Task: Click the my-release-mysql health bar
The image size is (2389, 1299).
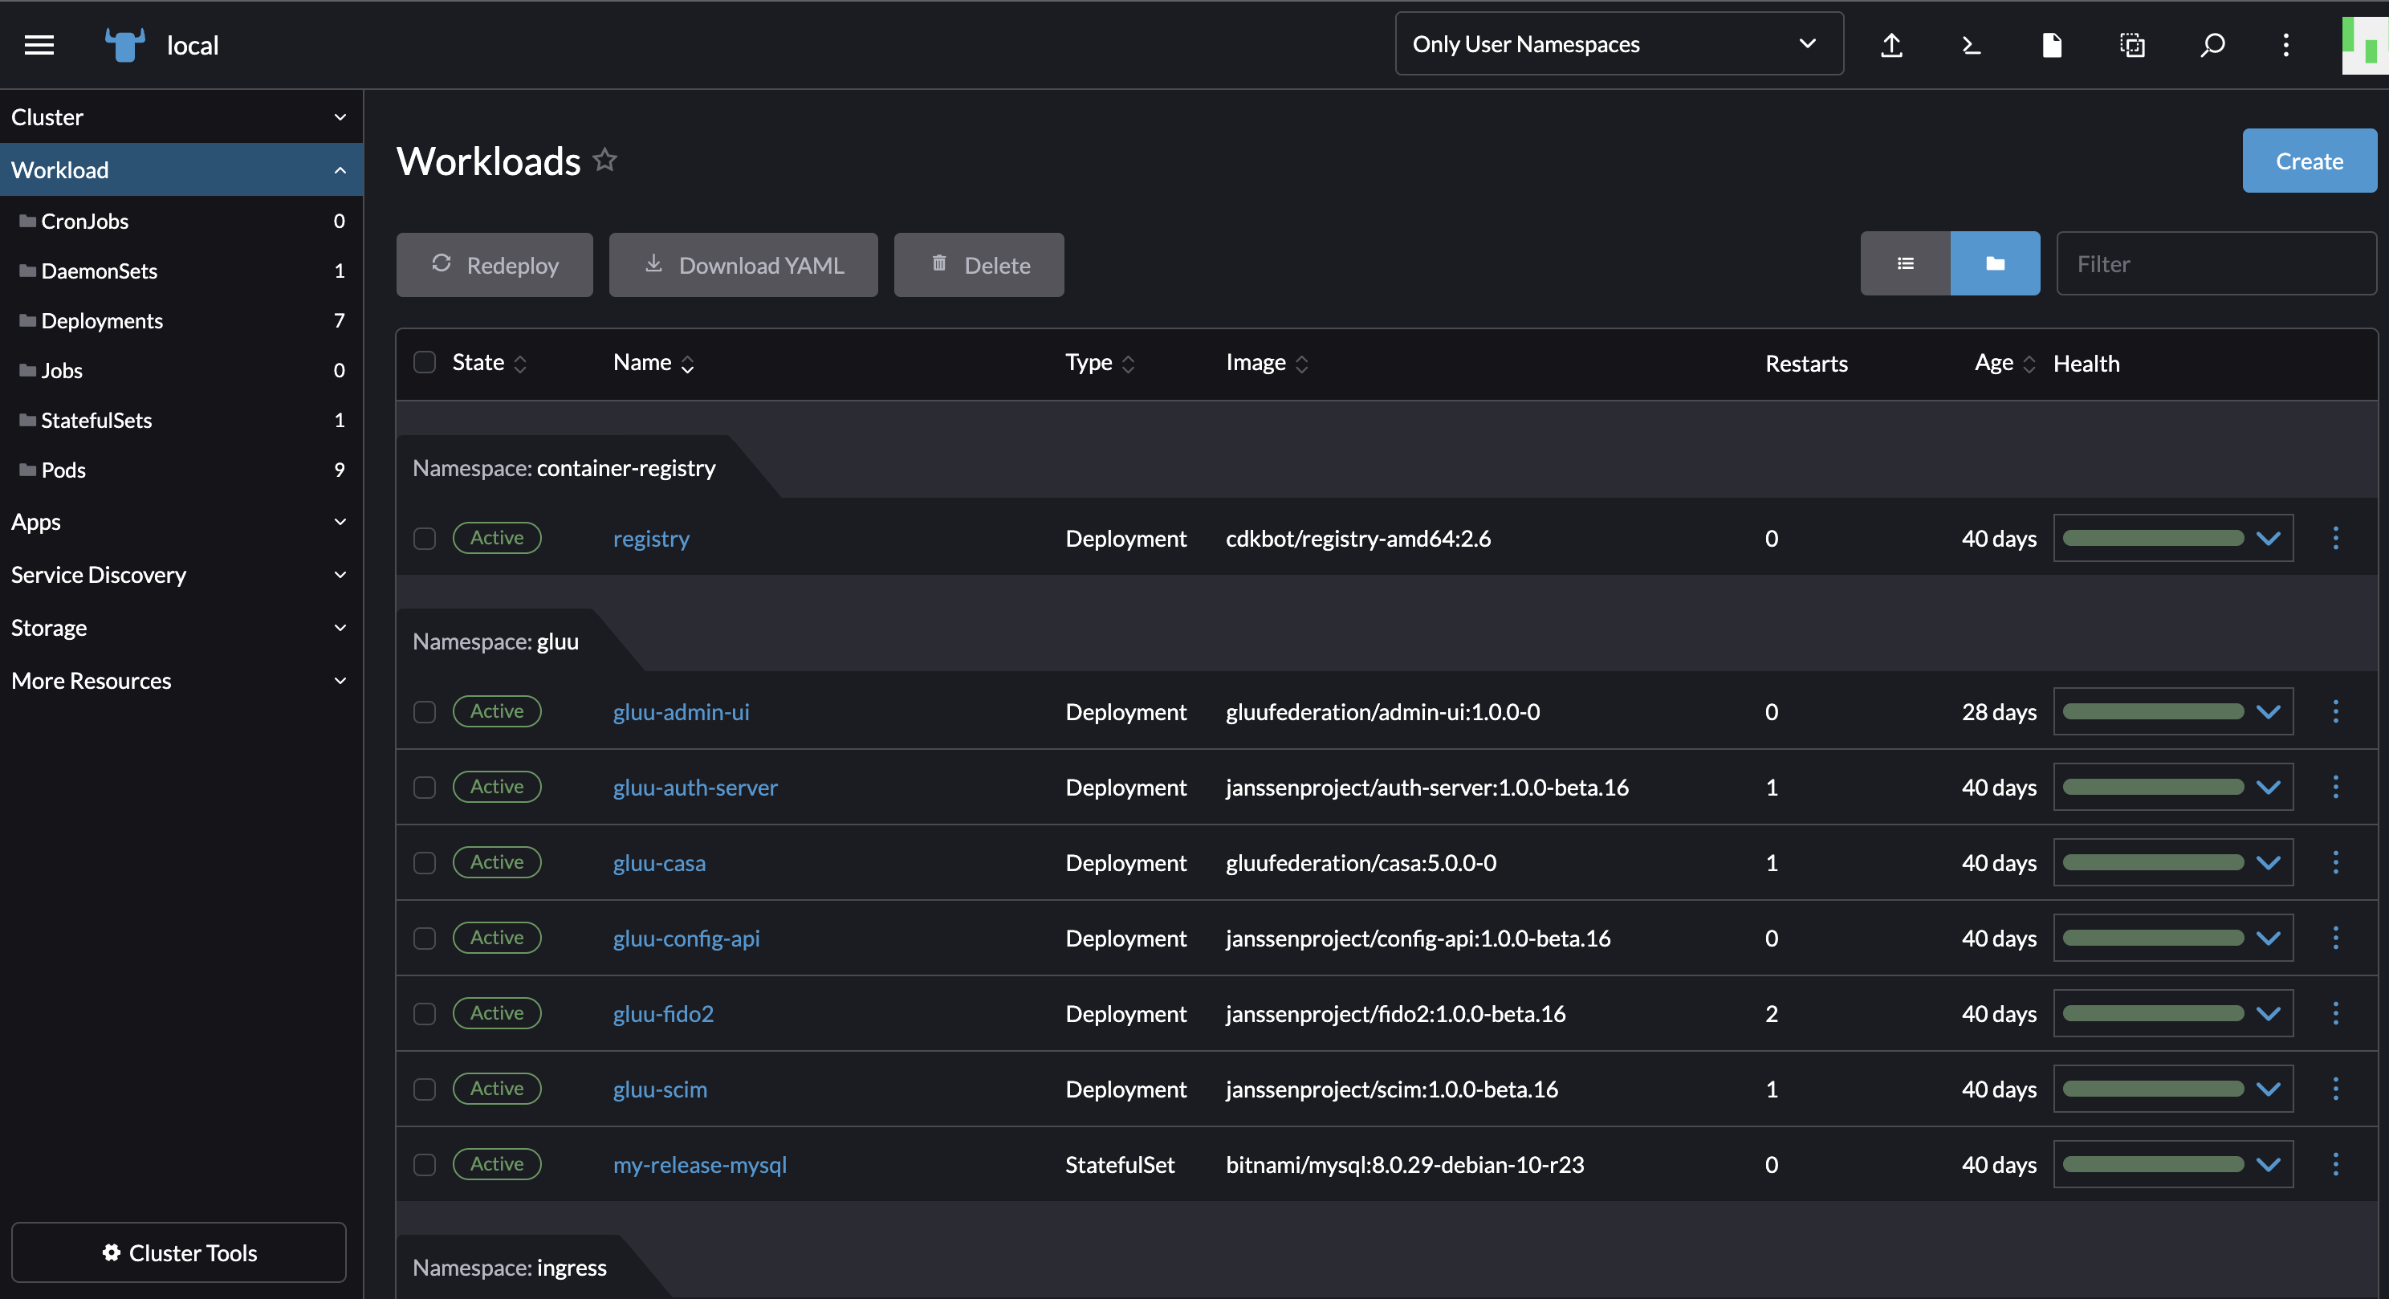Action: pyautogui.click(x=2152, y=1163)
